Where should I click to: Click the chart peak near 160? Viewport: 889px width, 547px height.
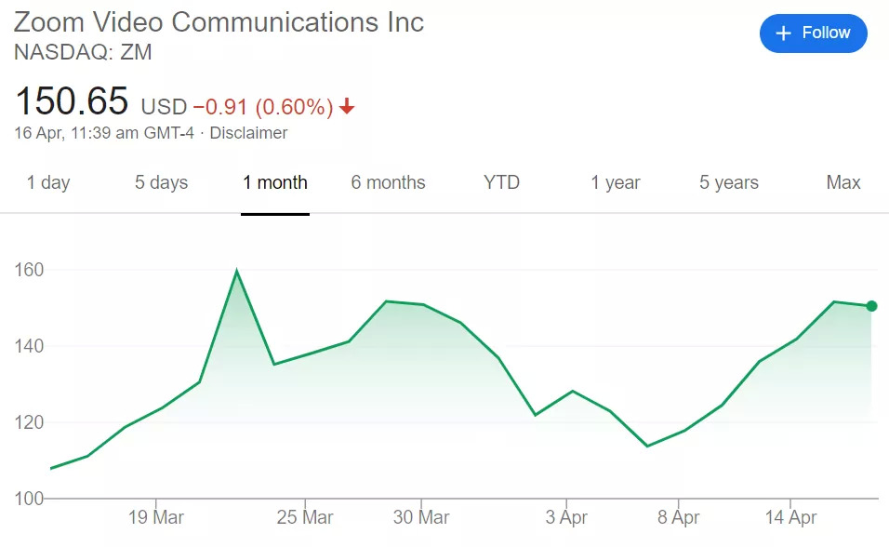pos(237,272)
